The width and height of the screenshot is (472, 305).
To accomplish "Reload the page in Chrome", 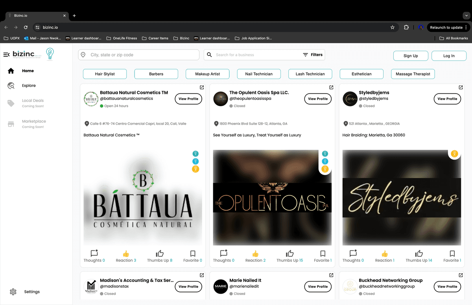I will [x=26, y=28].
